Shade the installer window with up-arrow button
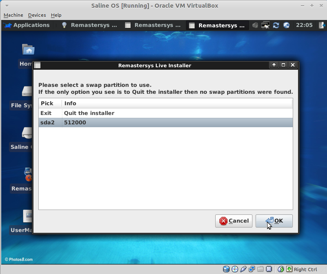 (x=274, y=65)
